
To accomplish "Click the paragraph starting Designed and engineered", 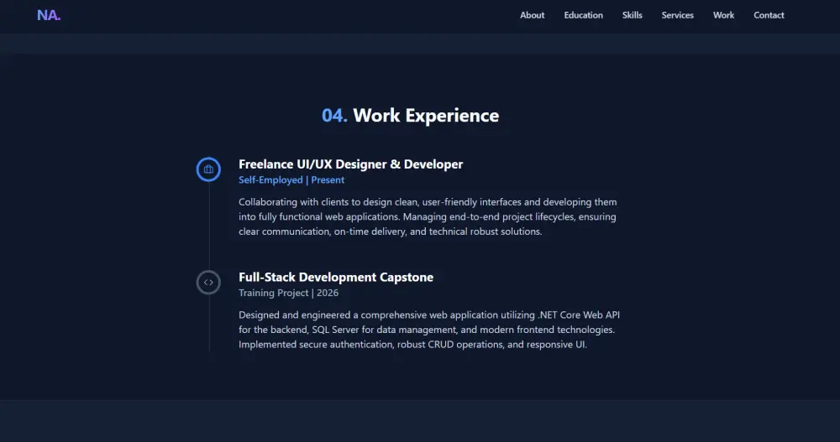I will click(429, 330).
